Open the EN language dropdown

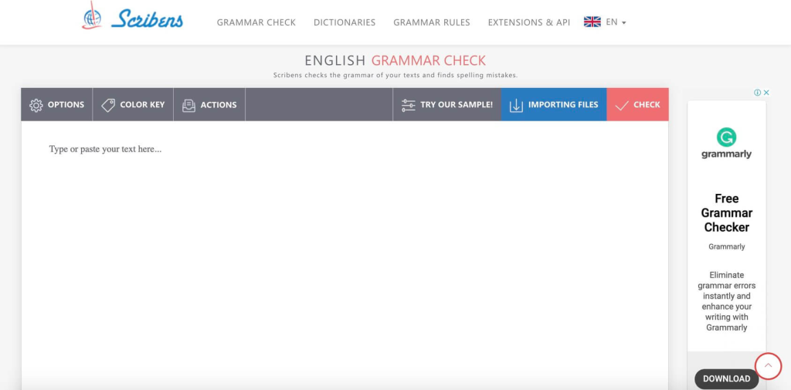point(616,22)
